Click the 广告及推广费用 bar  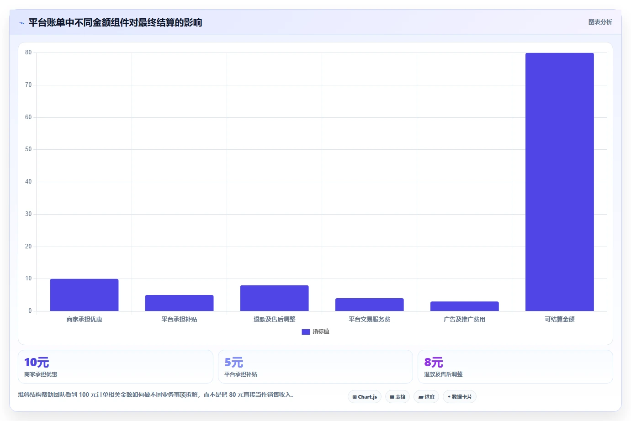pos(464,306)
